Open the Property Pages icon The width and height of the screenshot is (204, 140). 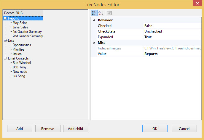point(109,13)
